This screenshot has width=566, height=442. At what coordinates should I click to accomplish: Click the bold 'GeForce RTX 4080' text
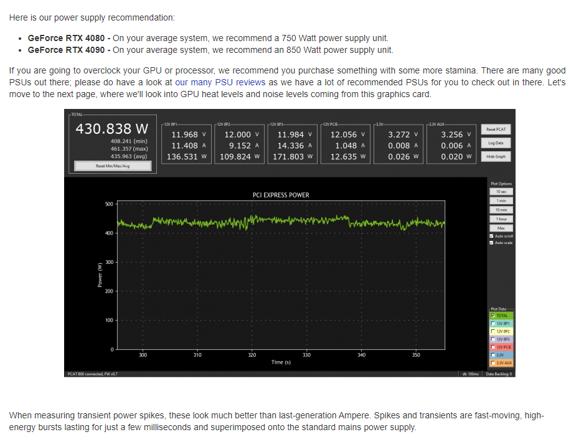click(x=66, y=38)
